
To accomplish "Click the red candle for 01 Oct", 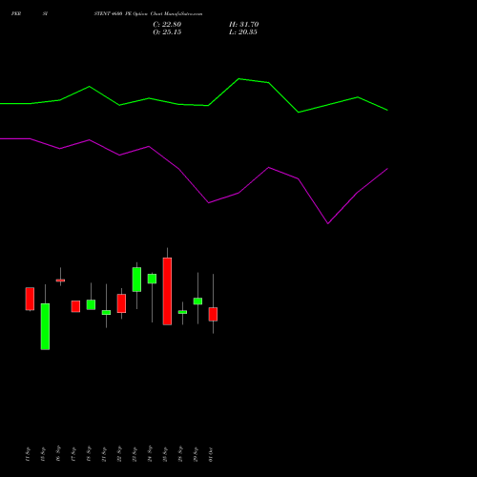I will point(213,314).
